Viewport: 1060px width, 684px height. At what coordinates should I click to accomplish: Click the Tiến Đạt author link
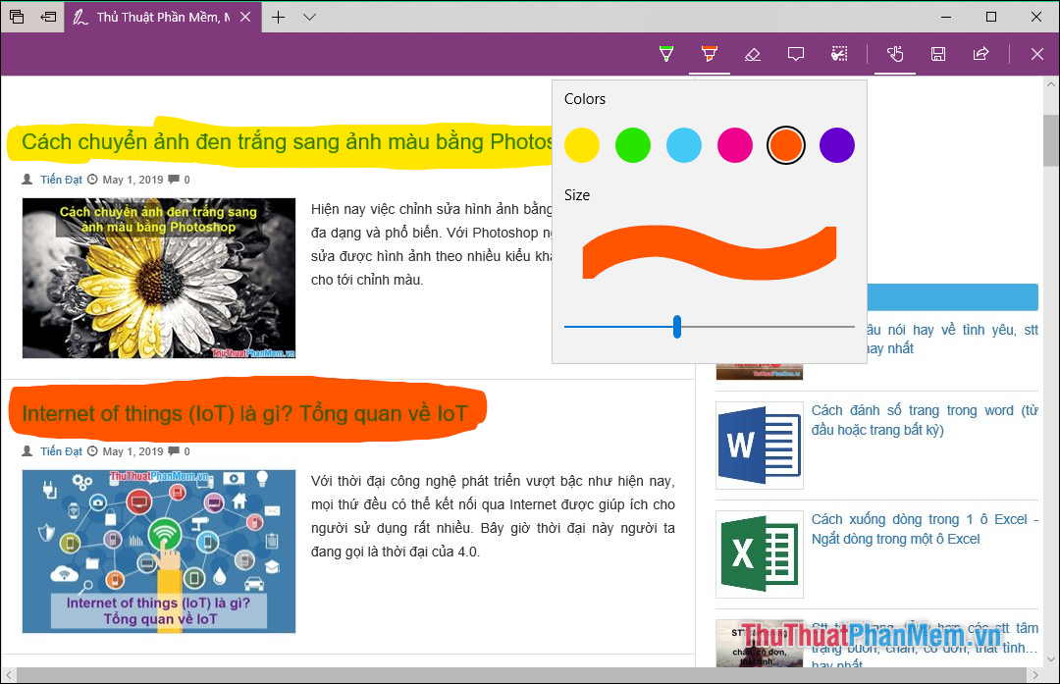pyautogui.click(x=61, y=179)
